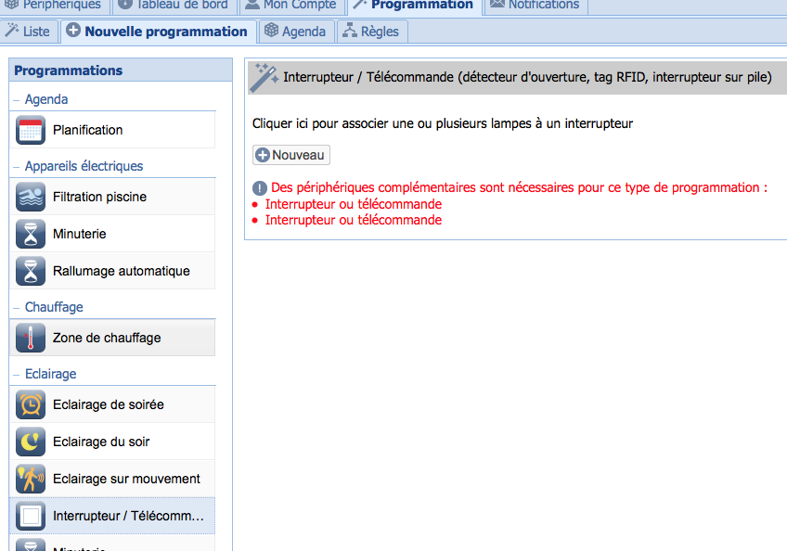This screenshot has width=787, height=551.
Task: Click the Eclairage de soirée alarm clock icon
Action: (31, 404)
